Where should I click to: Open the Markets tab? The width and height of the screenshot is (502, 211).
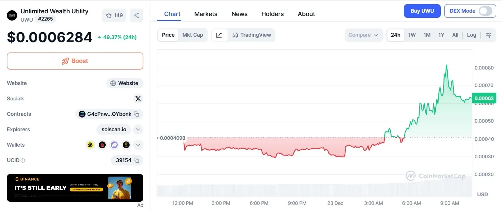pyautogui.click(x=206, y=14)
